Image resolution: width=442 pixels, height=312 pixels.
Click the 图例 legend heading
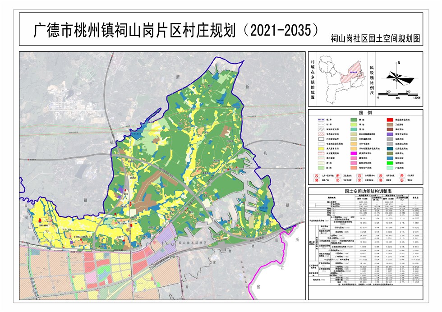point(365,113)
